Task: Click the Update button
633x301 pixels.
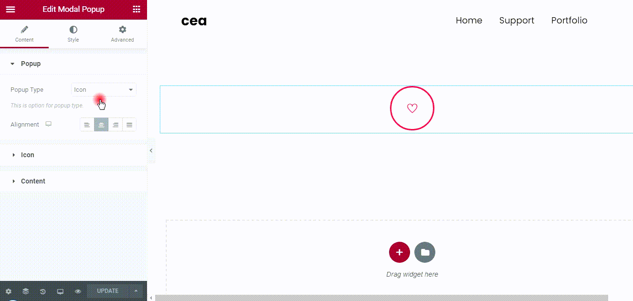Action: pyautogui.click(x=108, y=291)
